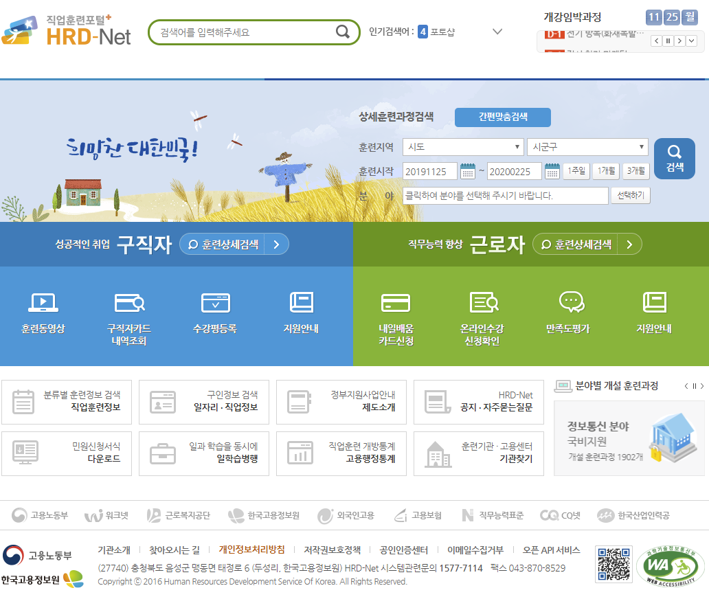Click the start date field 20191125
The image size is (709, 599).
click(429, 171)
